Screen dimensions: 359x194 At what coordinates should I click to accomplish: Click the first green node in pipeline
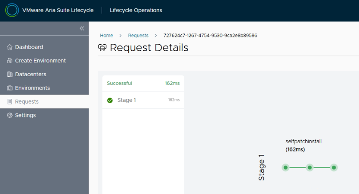pos(285,168)
